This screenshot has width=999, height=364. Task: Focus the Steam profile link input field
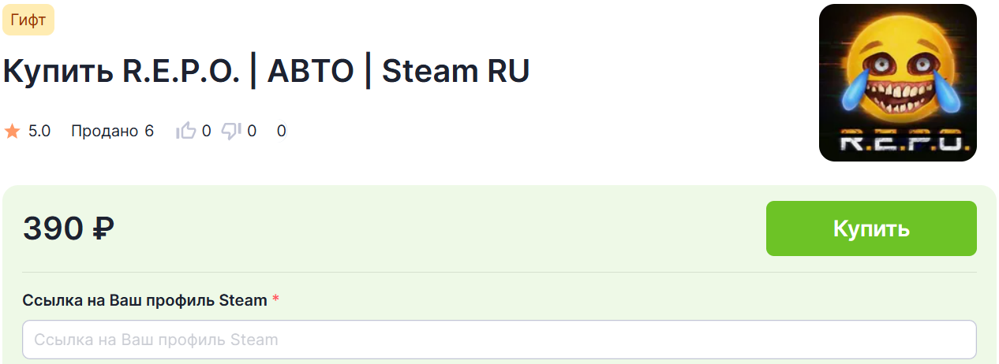pyautogui.click(x=499, y=340)
